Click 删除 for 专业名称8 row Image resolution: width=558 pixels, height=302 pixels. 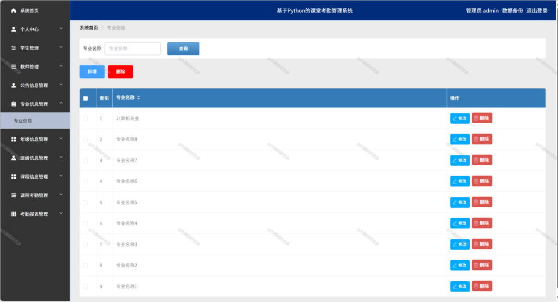(x=482, y=139)
